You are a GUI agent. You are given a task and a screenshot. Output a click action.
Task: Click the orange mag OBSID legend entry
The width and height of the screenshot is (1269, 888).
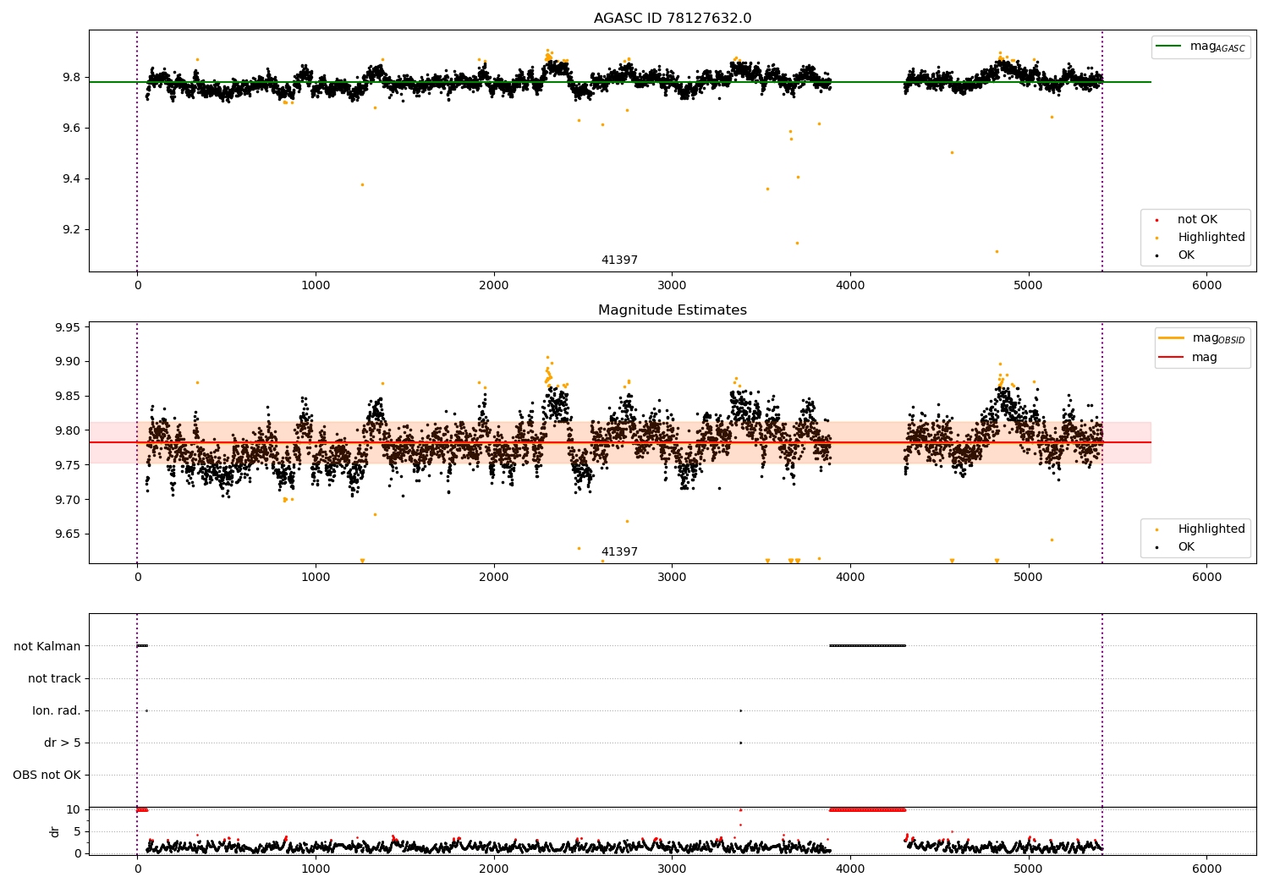1202,338
